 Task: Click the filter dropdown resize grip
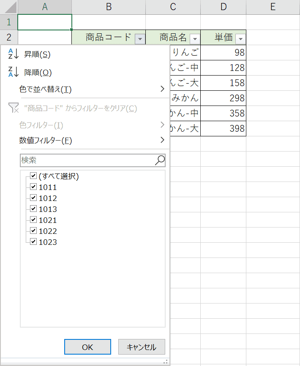(165, 361)
